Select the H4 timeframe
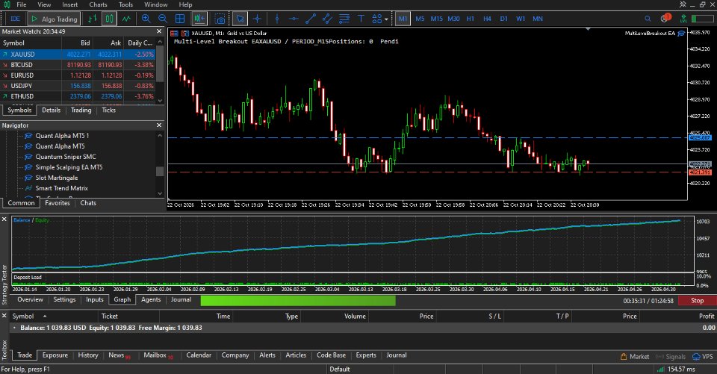Viewport: 717px width, 374px height. (487, 19)
